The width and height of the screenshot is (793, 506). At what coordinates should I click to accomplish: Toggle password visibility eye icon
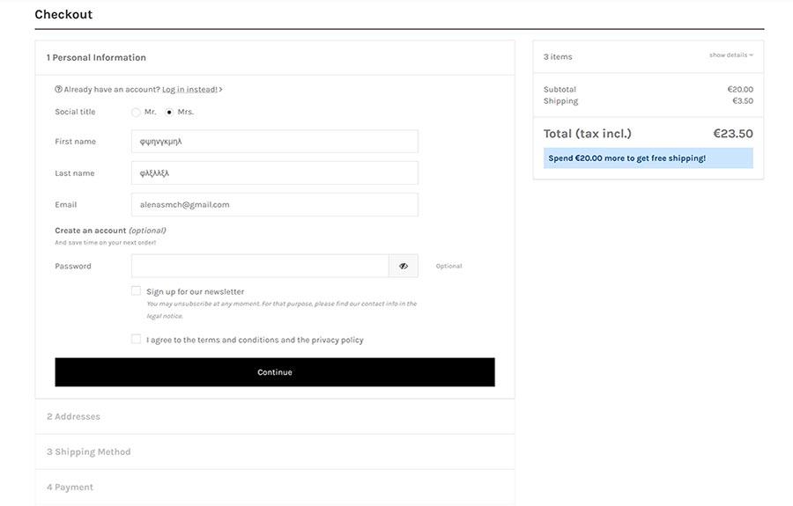[x=403, y=266]
